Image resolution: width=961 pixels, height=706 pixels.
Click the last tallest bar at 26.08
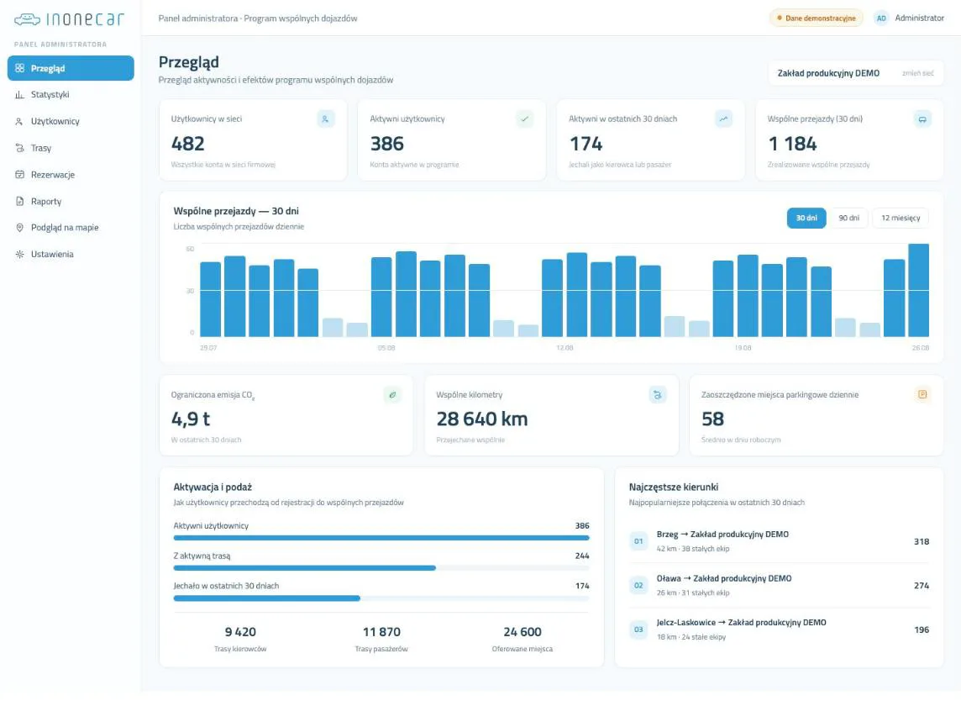click(x=918, y=290)
